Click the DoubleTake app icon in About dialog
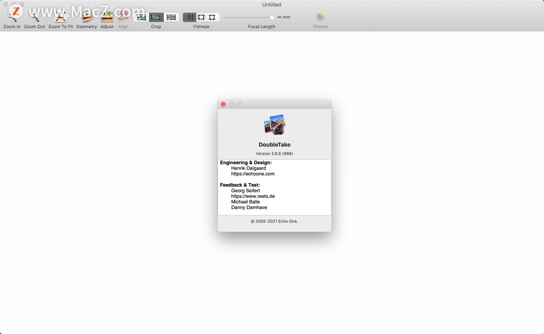The width and height of the screenshot is (544, 334). coord(275,125)
